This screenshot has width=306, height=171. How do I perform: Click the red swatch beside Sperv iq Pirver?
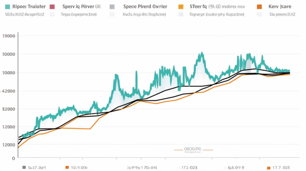[x=52, y=7]
